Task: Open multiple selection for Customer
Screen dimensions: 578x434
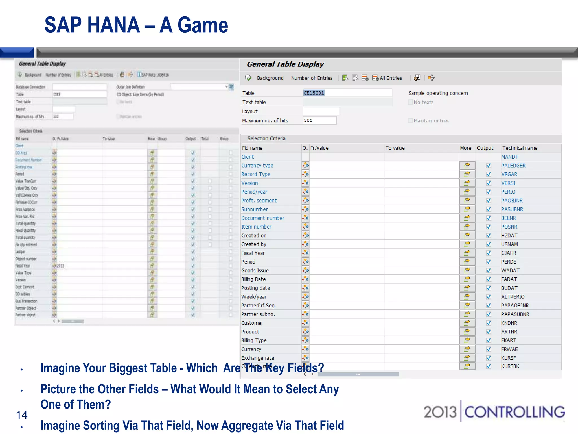Action: (467, 323)
